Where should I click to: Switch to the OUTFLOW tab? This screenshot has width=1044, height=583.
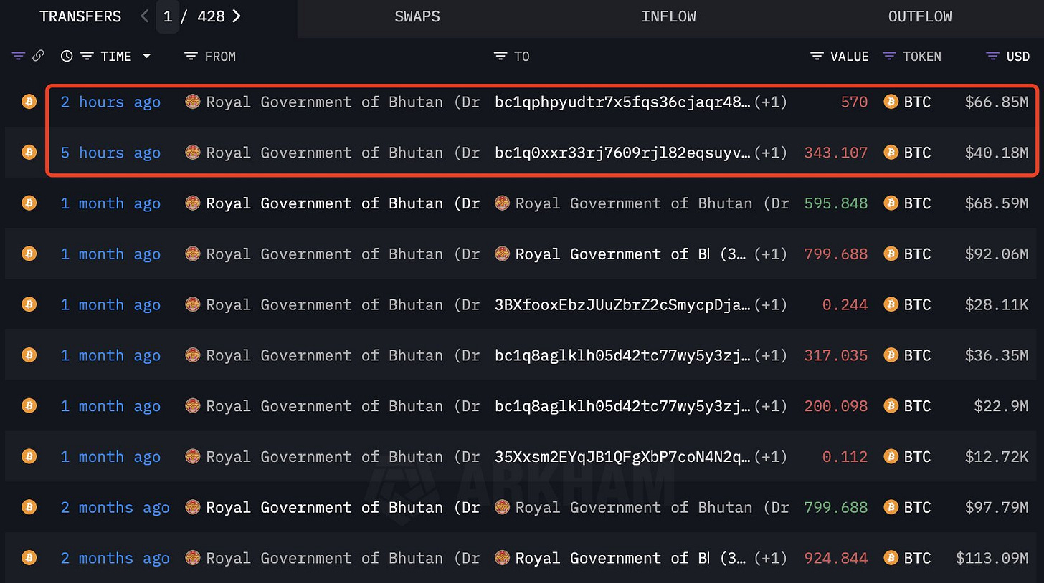920,16
